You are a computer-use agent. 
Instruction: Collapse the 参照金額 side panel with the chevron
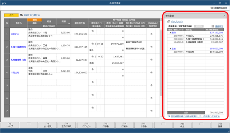click(224, 16)
